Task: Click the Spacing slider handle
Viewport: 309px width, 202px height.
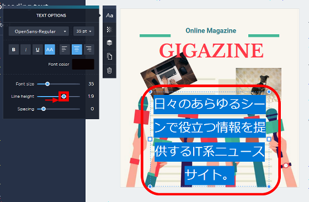Action: (44, 109)
